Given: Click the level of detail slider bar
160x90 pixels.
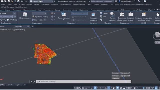Looking at the screenshot, I should click(6, 16).
